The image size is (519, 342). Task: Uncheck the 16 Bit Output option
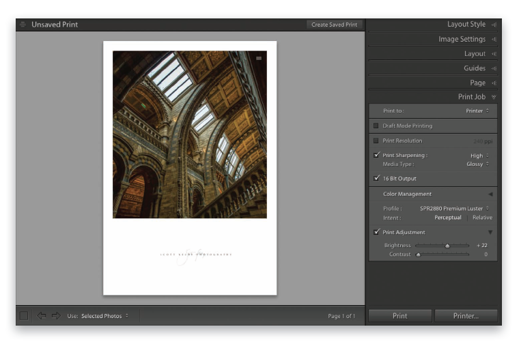pos(376,178)
